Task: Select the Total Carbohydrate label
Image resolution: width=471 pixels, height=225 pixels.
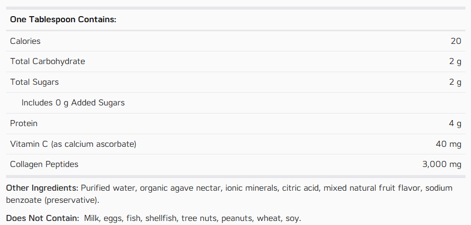Action: pos(47,61)
